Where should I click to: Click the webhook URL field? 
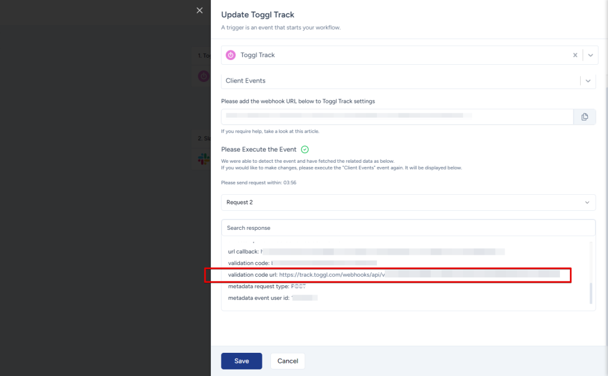(397, 117)
